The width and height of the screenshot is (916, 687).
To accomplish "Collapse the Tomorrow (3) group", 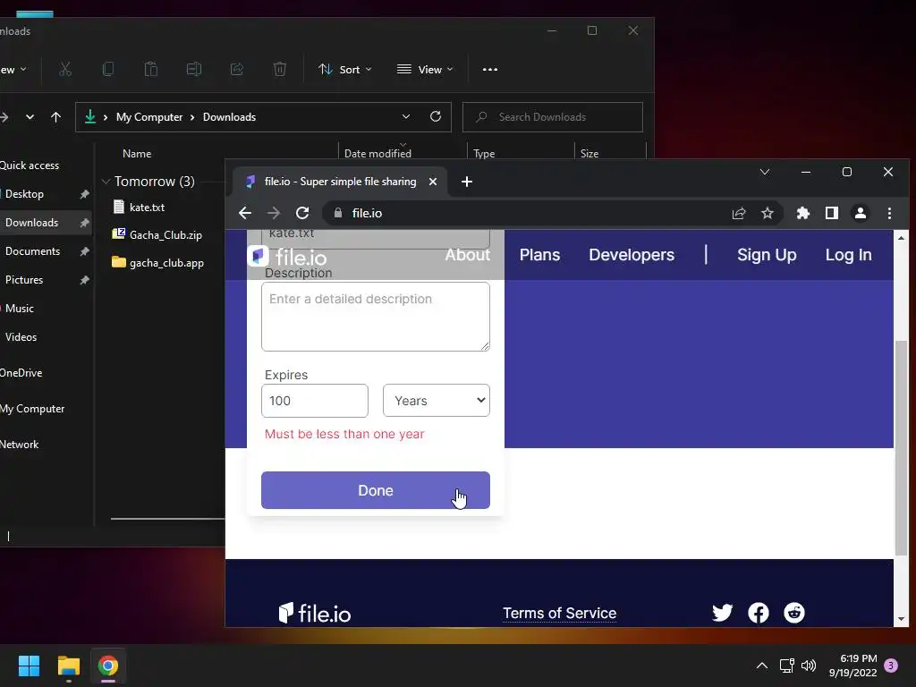I will point(106,182).
